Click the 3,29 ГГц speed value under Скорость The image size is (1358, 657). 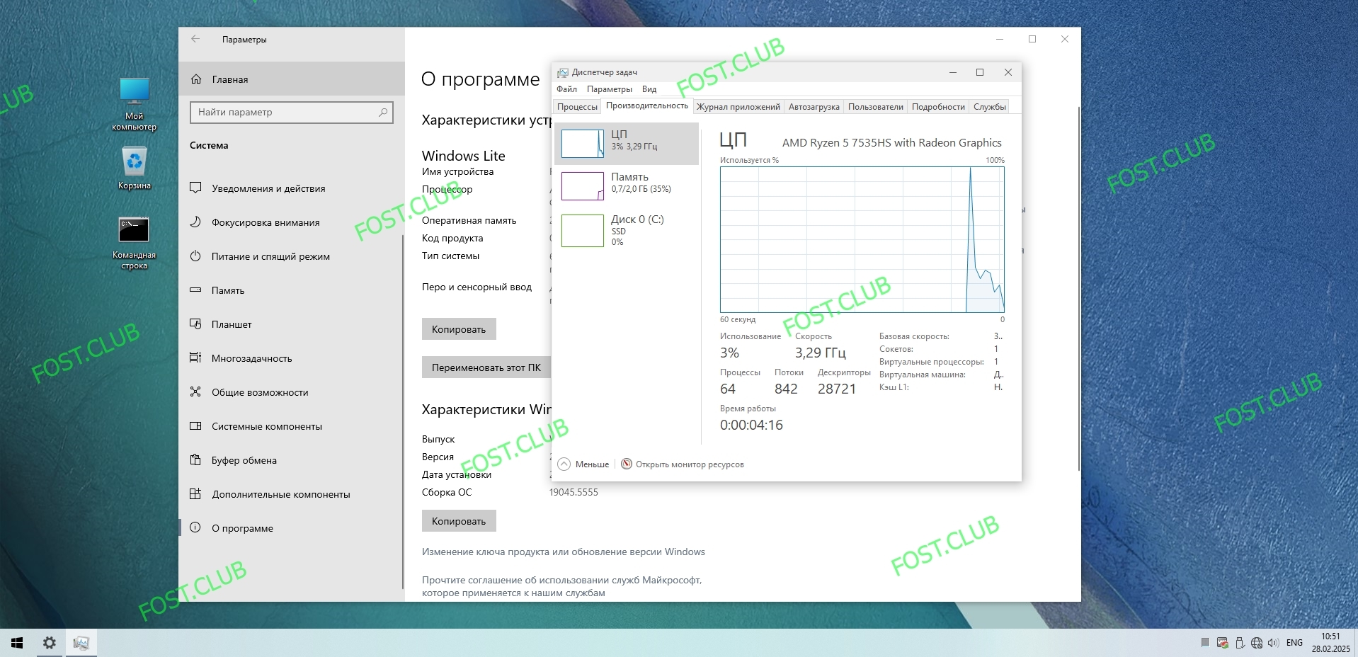tap(820, 353)
